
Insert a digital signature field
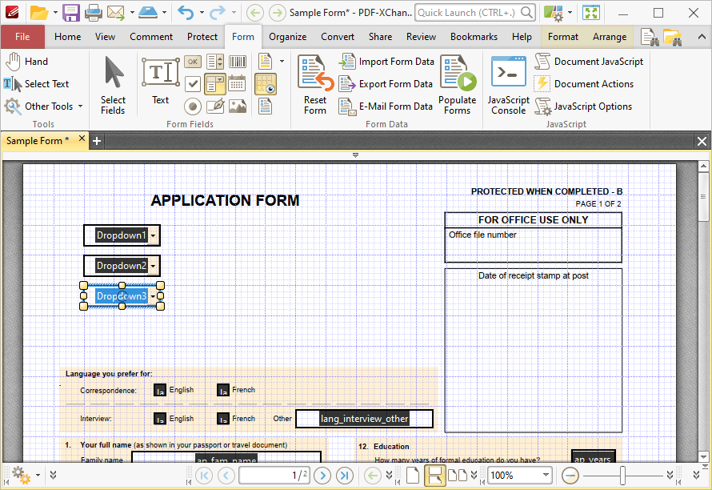pyautogui.click(x=214, y=106)
